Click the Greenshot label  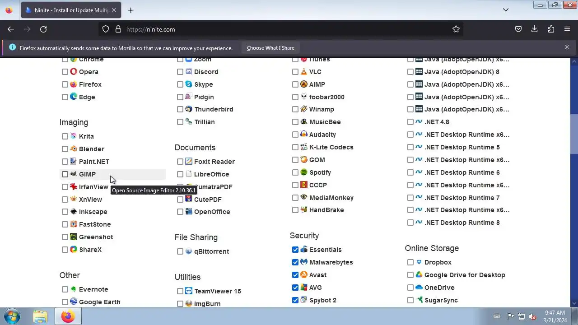click(x=96, y=237)
